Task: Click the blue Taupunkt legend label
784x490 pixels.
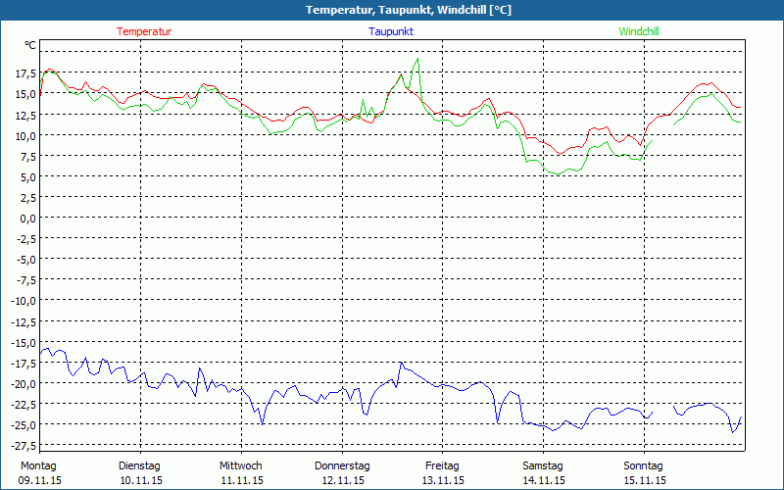Action: click(391, 31)
